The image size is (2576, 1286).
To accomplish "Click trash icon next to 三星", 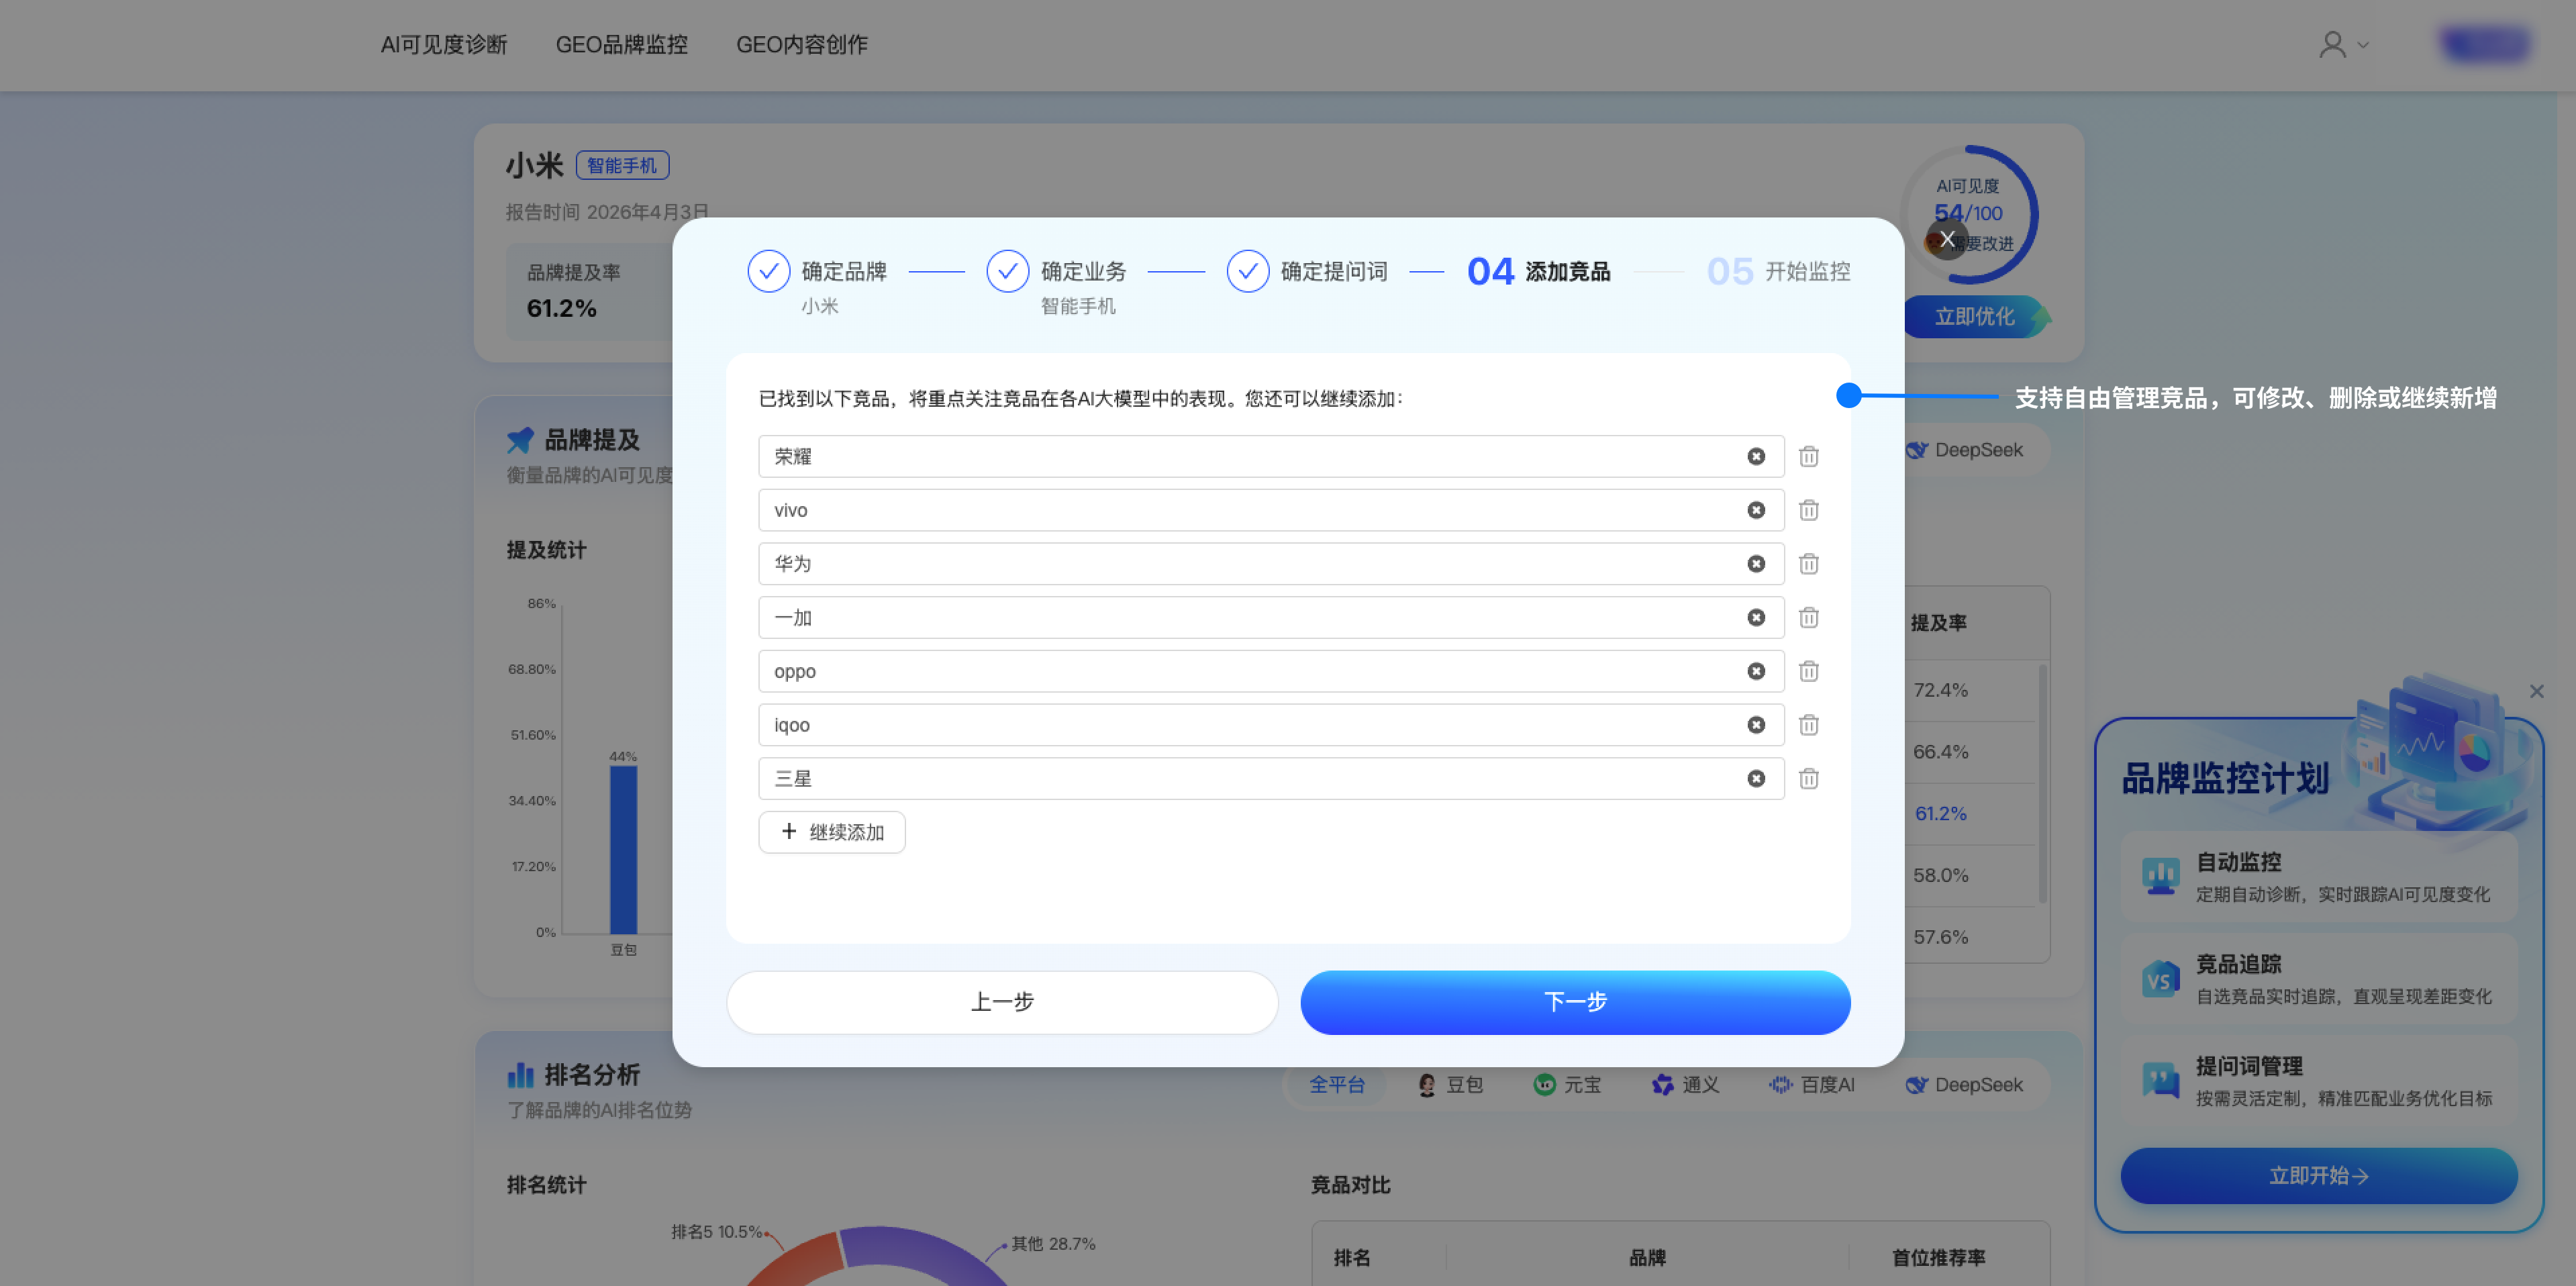I will click(1808, 779).
